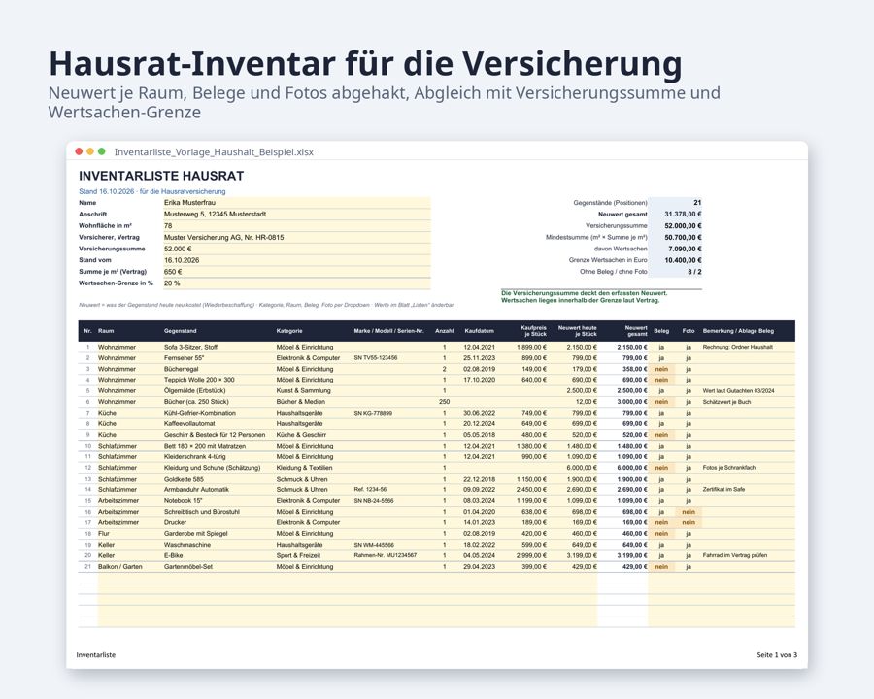Screen dimensions: 874x699
Task: Click the Beleg column header
Action: (661, 331)
